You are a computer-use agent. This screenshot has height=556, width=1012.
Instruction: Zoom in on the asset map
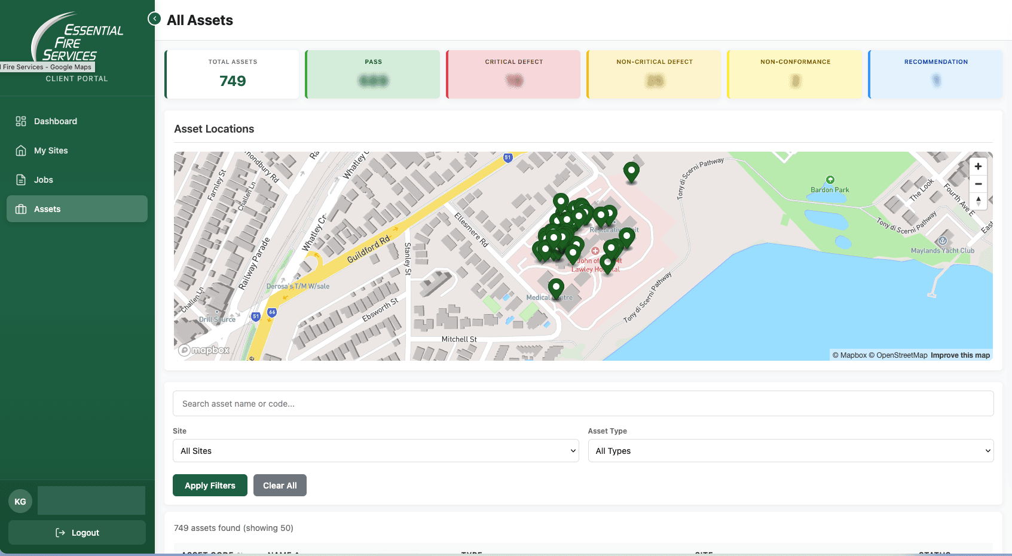(978, 166)
